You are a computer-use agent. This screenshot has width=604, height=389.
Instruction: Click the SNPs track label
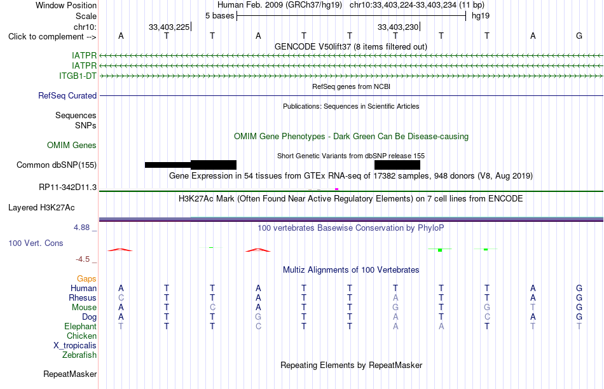point(86,126)
